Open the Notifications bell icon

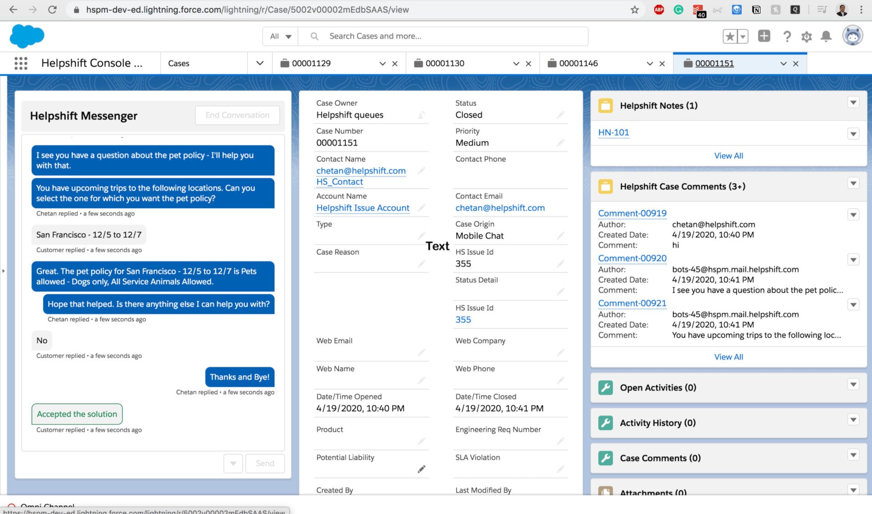[x=826, y=36]
